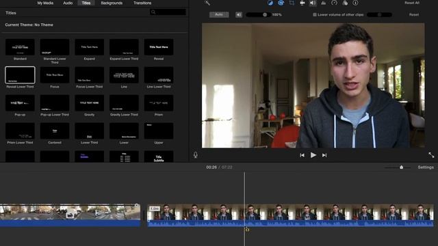Select the Pop-up title thumbnail
The width and height of the screenshot is (438, 246).
pos(20,103)
